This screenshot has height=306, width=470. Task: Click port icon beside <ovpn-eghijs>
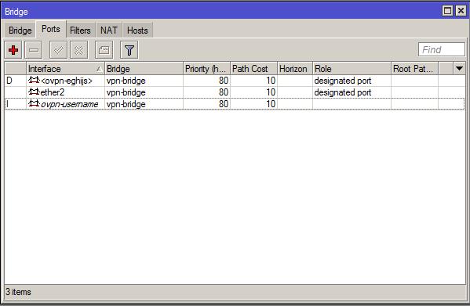click(x=34, y=80)
